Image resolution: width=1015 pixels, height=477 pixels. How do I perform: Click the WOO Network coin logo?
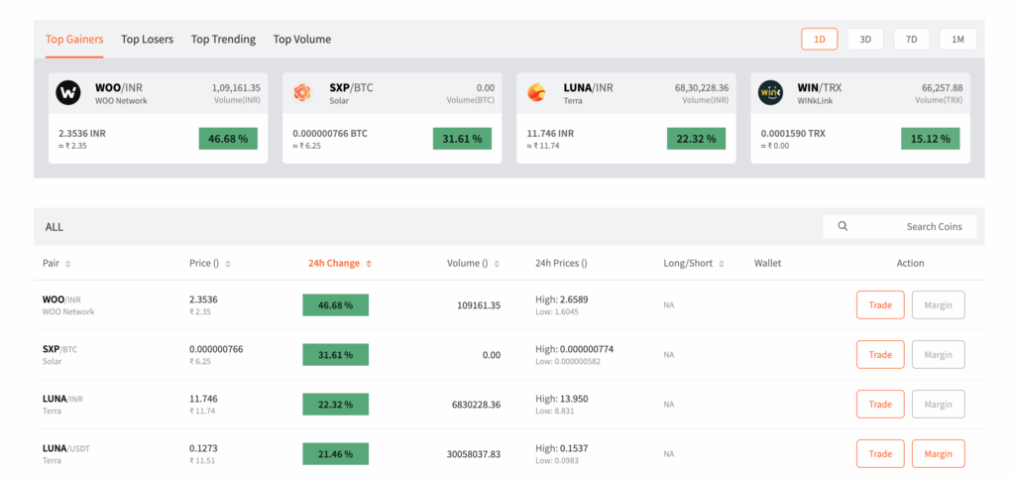coord(68,93)
